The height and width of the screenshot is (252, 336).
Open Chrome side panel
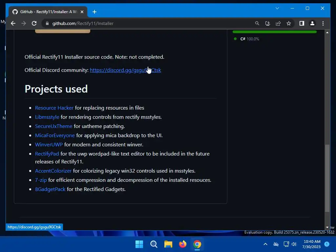[302, 23]
